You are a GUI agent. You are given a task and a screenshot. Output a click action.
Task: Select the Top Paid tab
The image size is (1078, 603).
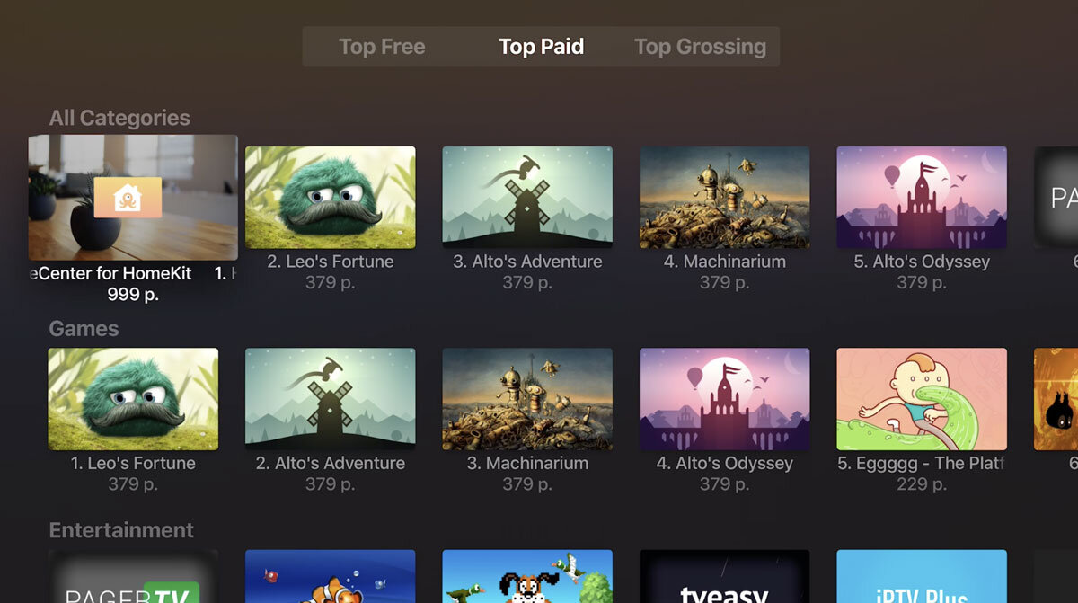coord(541,47)
